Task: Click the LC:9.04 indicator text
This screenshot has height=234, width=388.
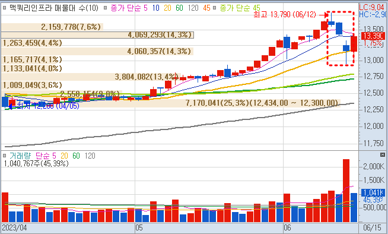Action: (371, 7)
